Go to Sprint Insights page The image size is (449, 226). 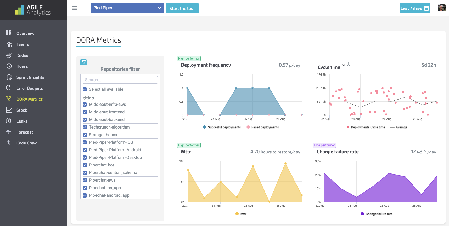coord(30,77)
